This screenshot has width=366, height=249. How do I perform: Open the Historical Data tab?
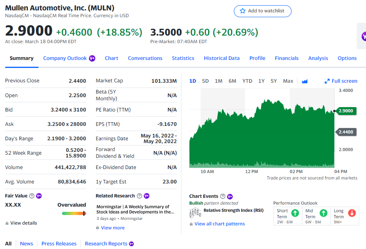[222, 58]
